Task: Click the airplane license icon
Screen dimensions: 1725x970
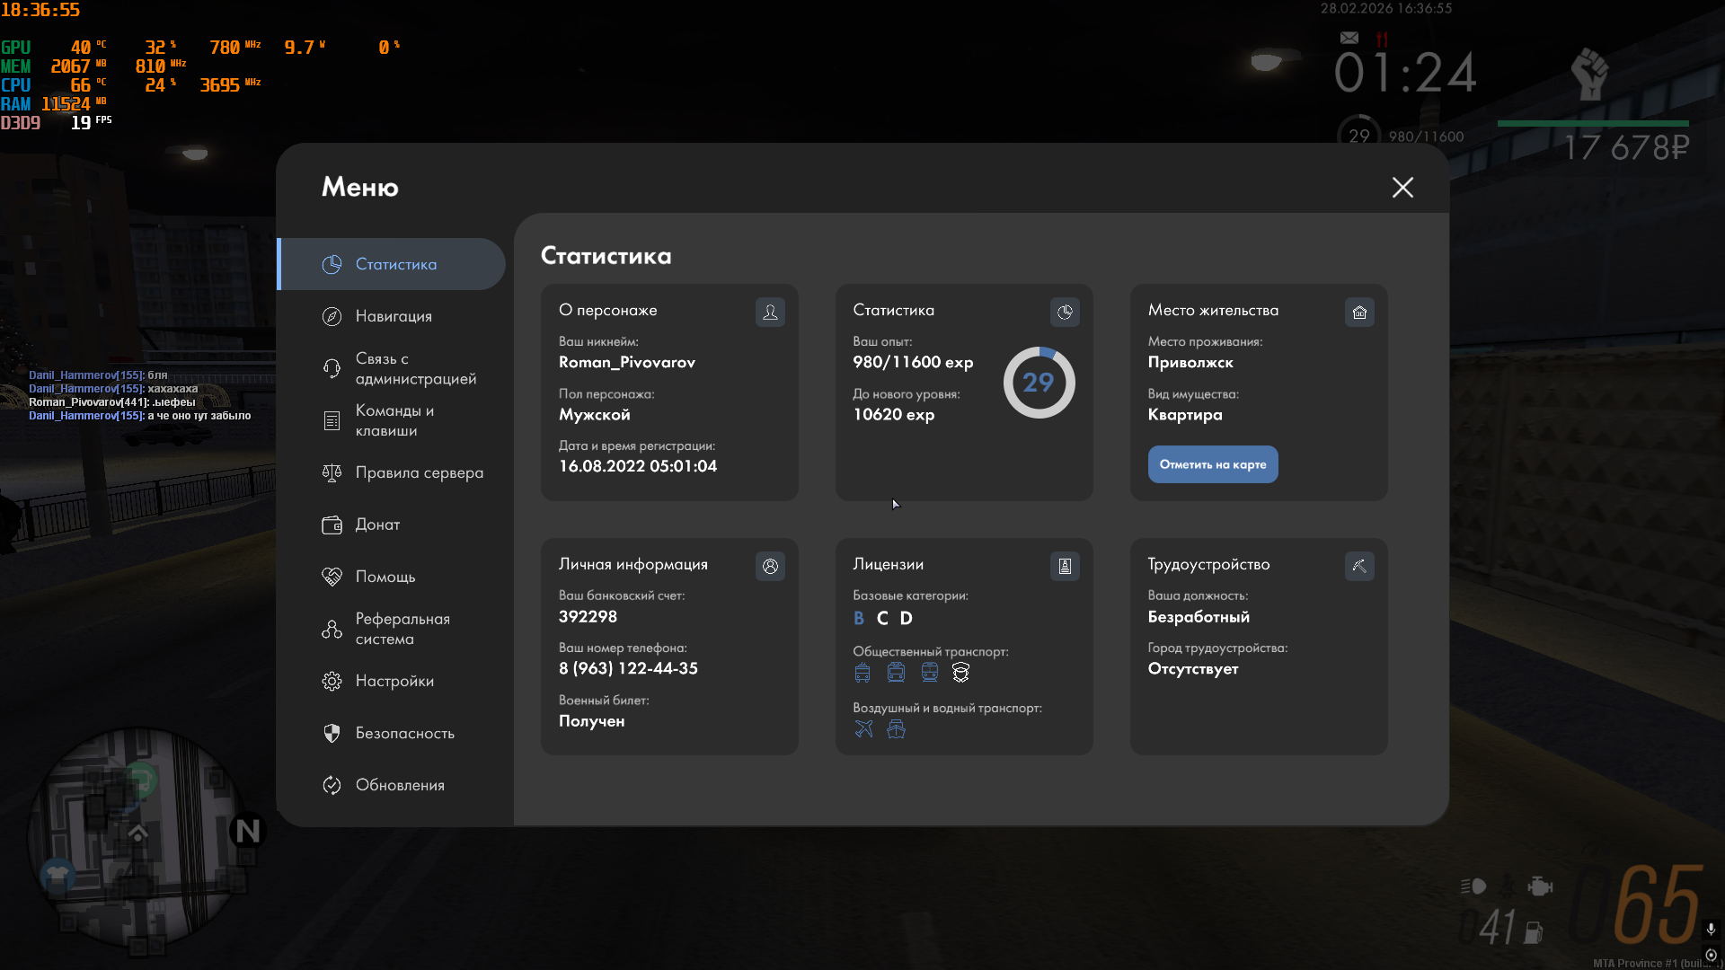Action: [863, 728]
